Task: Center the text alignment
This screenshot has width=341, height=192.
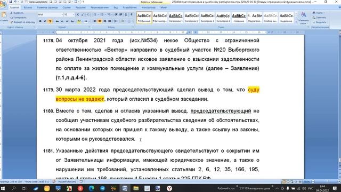Action: pyautogui.click(x=100, y=21)
